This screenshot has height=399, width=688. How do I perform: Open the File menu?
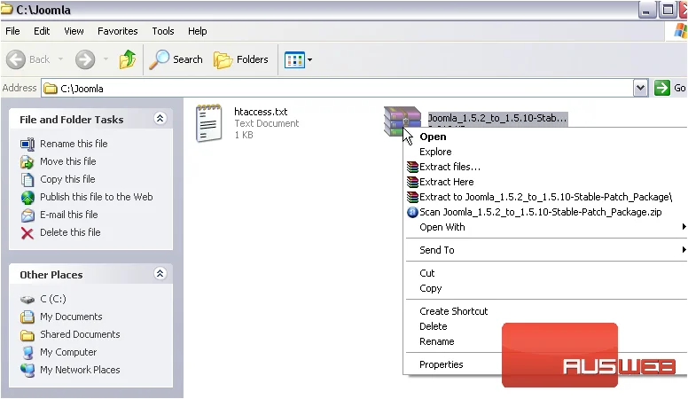[12, 31]
